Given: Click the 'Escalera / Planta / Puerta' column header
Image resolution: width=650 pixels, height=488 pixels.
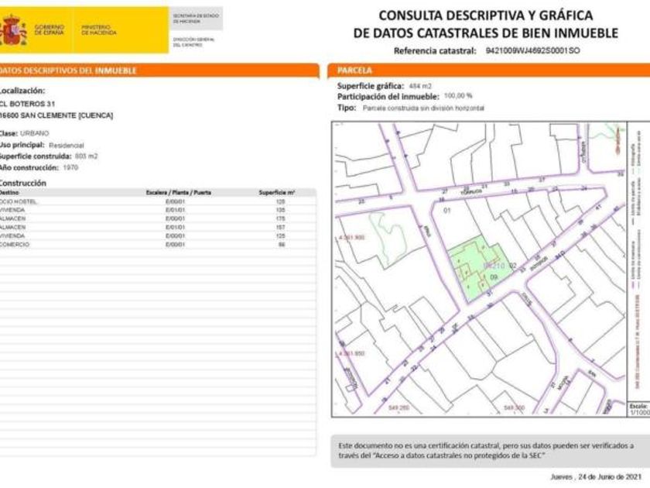Looking at the screenshot, I should 179,193.
